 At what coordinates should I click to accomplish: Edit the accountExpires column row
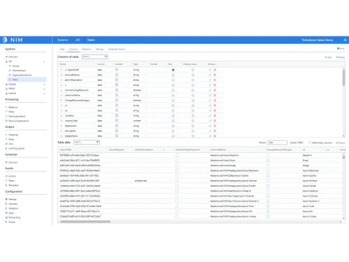pyautogui.click(x=210, y=75)
